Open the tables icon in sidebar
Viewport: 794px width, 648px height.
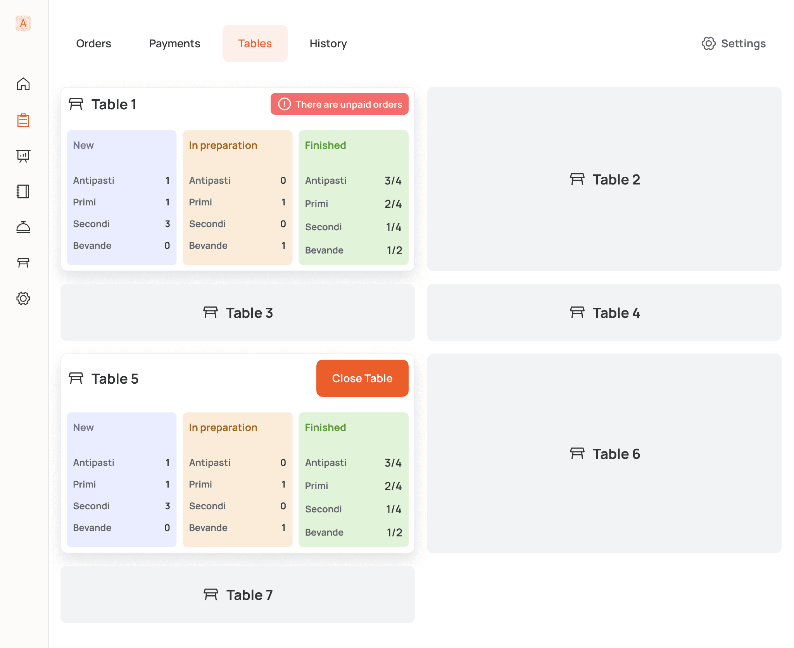23,263
